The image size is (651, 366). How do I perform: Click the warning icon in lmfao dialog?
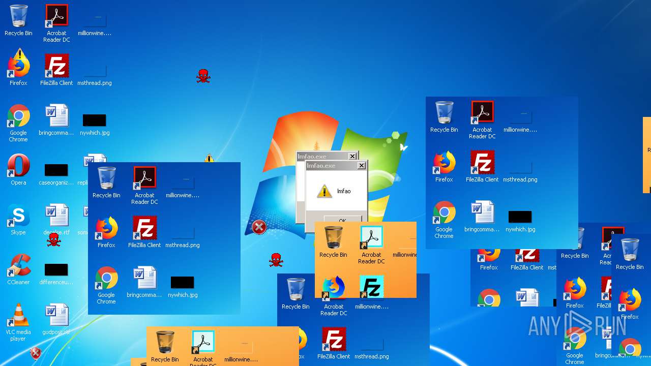(x=324, y=191)
